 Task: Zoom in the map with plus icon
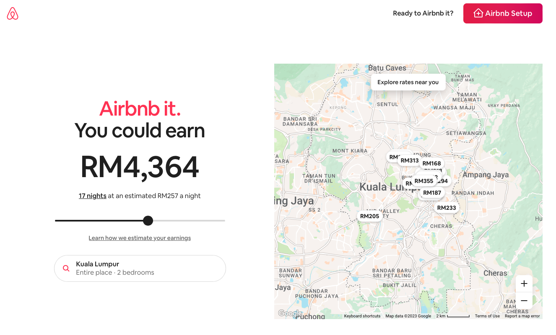tap(524, 283)
